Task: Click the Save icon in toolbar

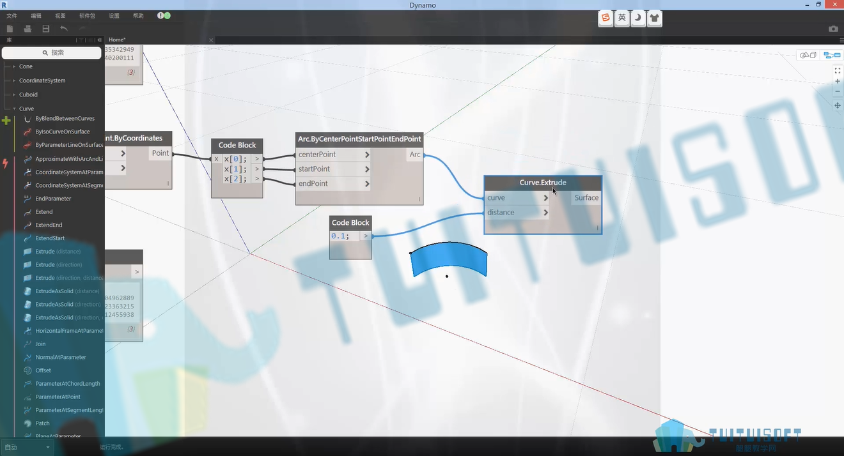Action: click(x=46, y=29)
